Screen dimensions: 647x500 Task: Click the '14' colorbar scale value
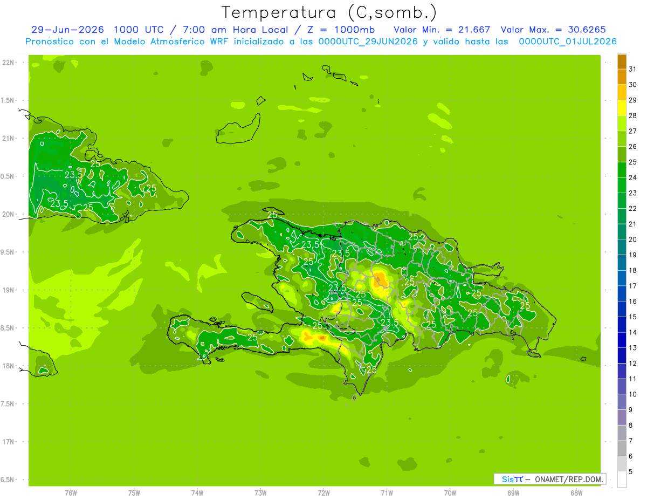(633, 332)
